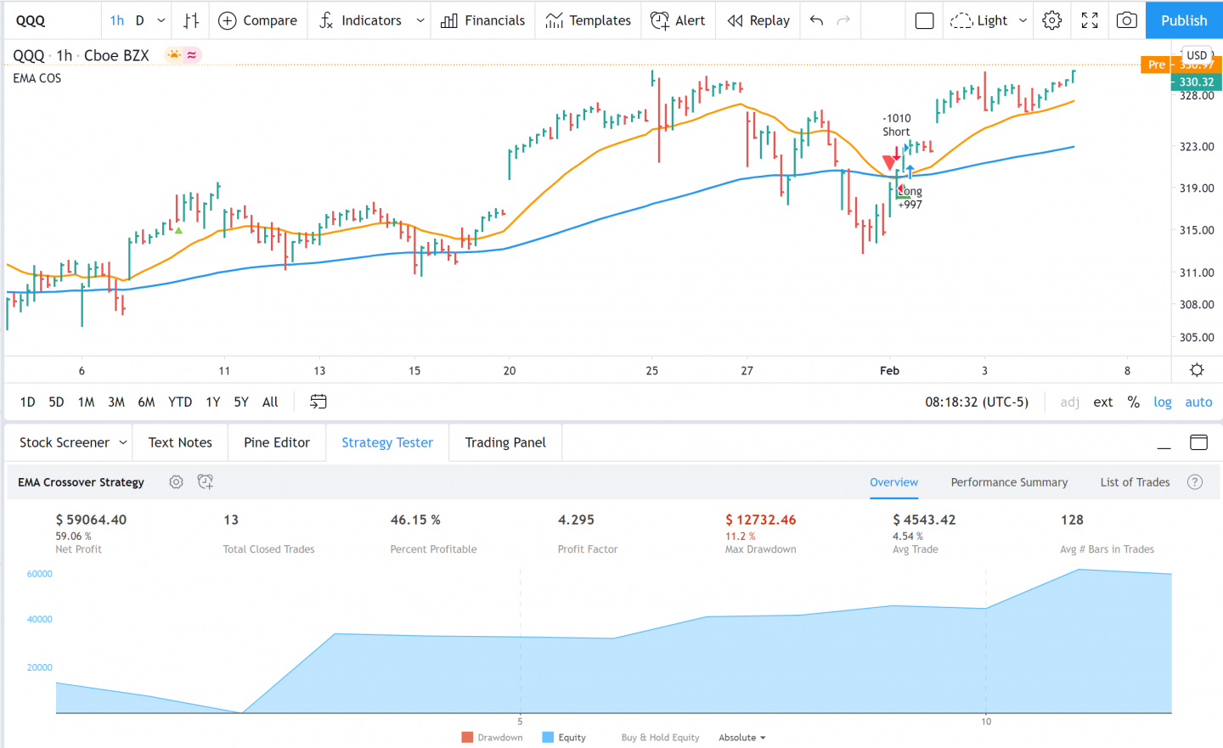Toggle adjusted data (adj)

[1069, 402]
